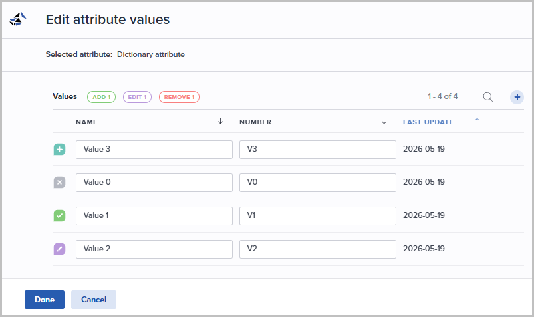Toggle Last Update sort arrow

coord(477,121)
